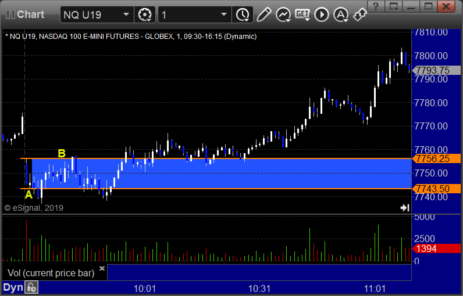Maximize the chart window
Viewport: 463px width, 296px height.
429,6
